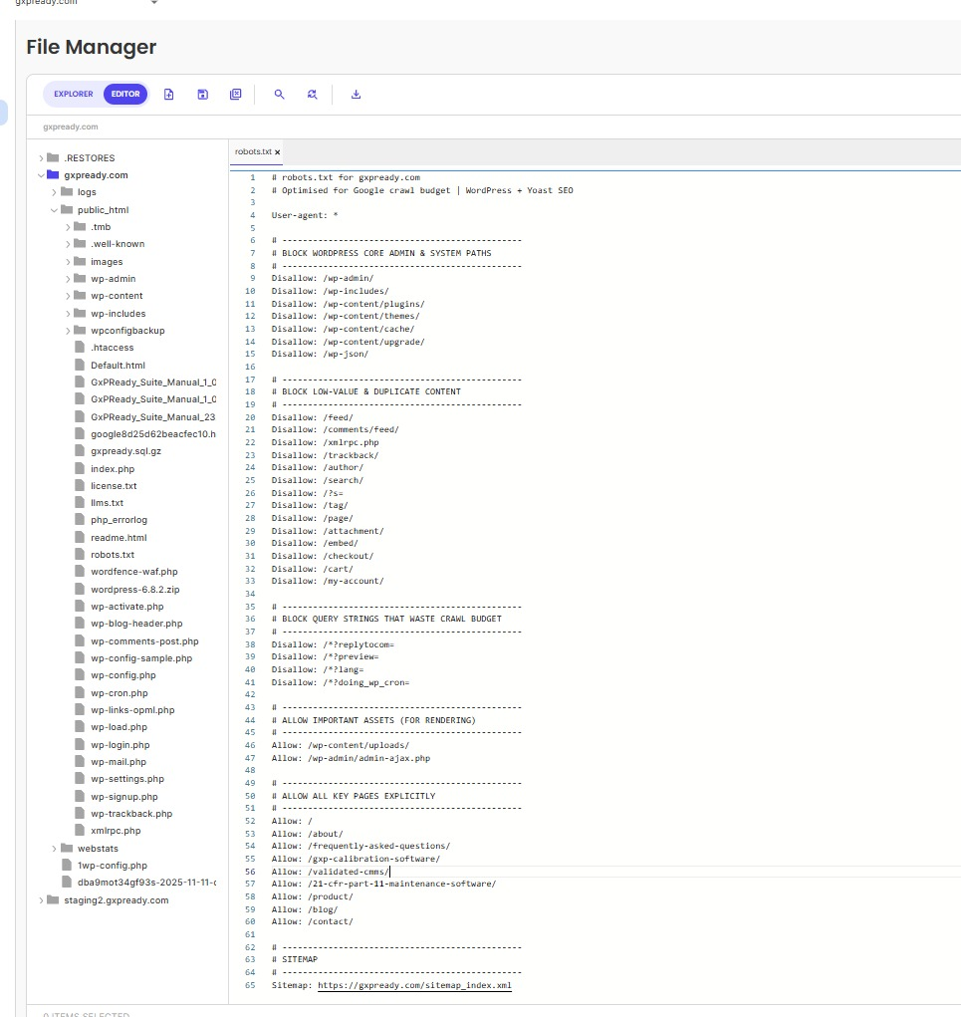Screen dimensions: 961x1017
Task: Click the download icon in toolbar
Action: coord(356,95)
